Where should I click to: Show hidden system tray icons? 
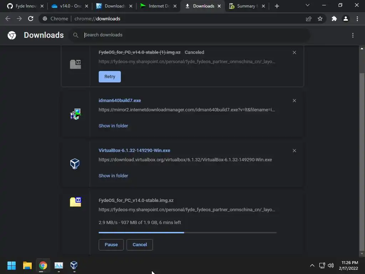click(312, 265)
